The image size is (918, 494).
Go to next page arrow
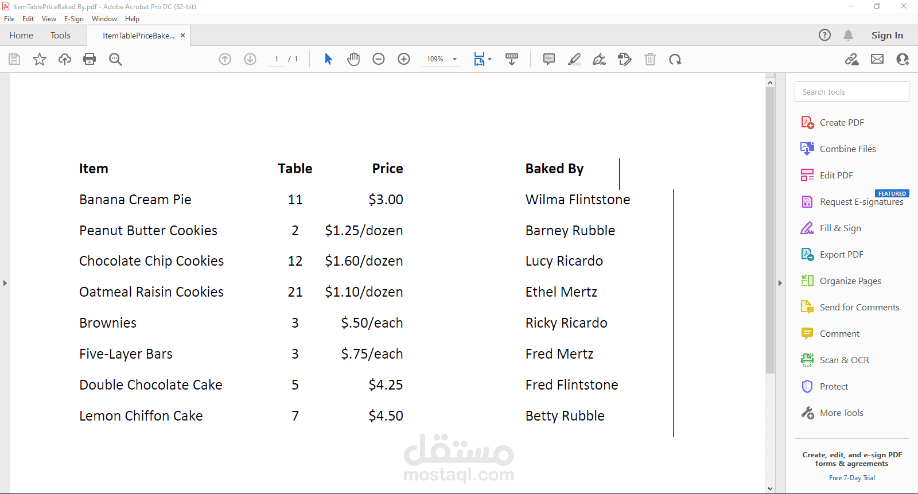click(x=250, y=59)
